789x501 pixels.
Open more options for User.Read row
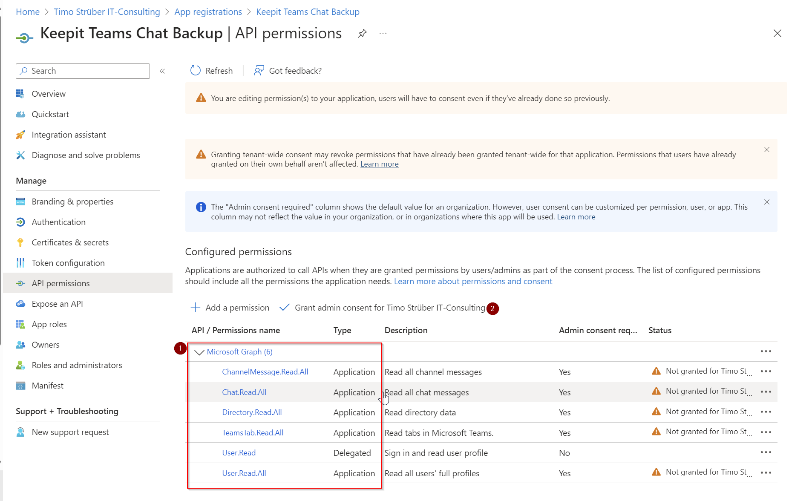pos(766,452)
